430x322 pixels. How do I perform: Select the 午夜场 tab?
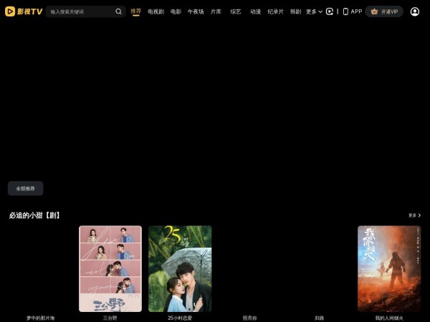point(196,11)
